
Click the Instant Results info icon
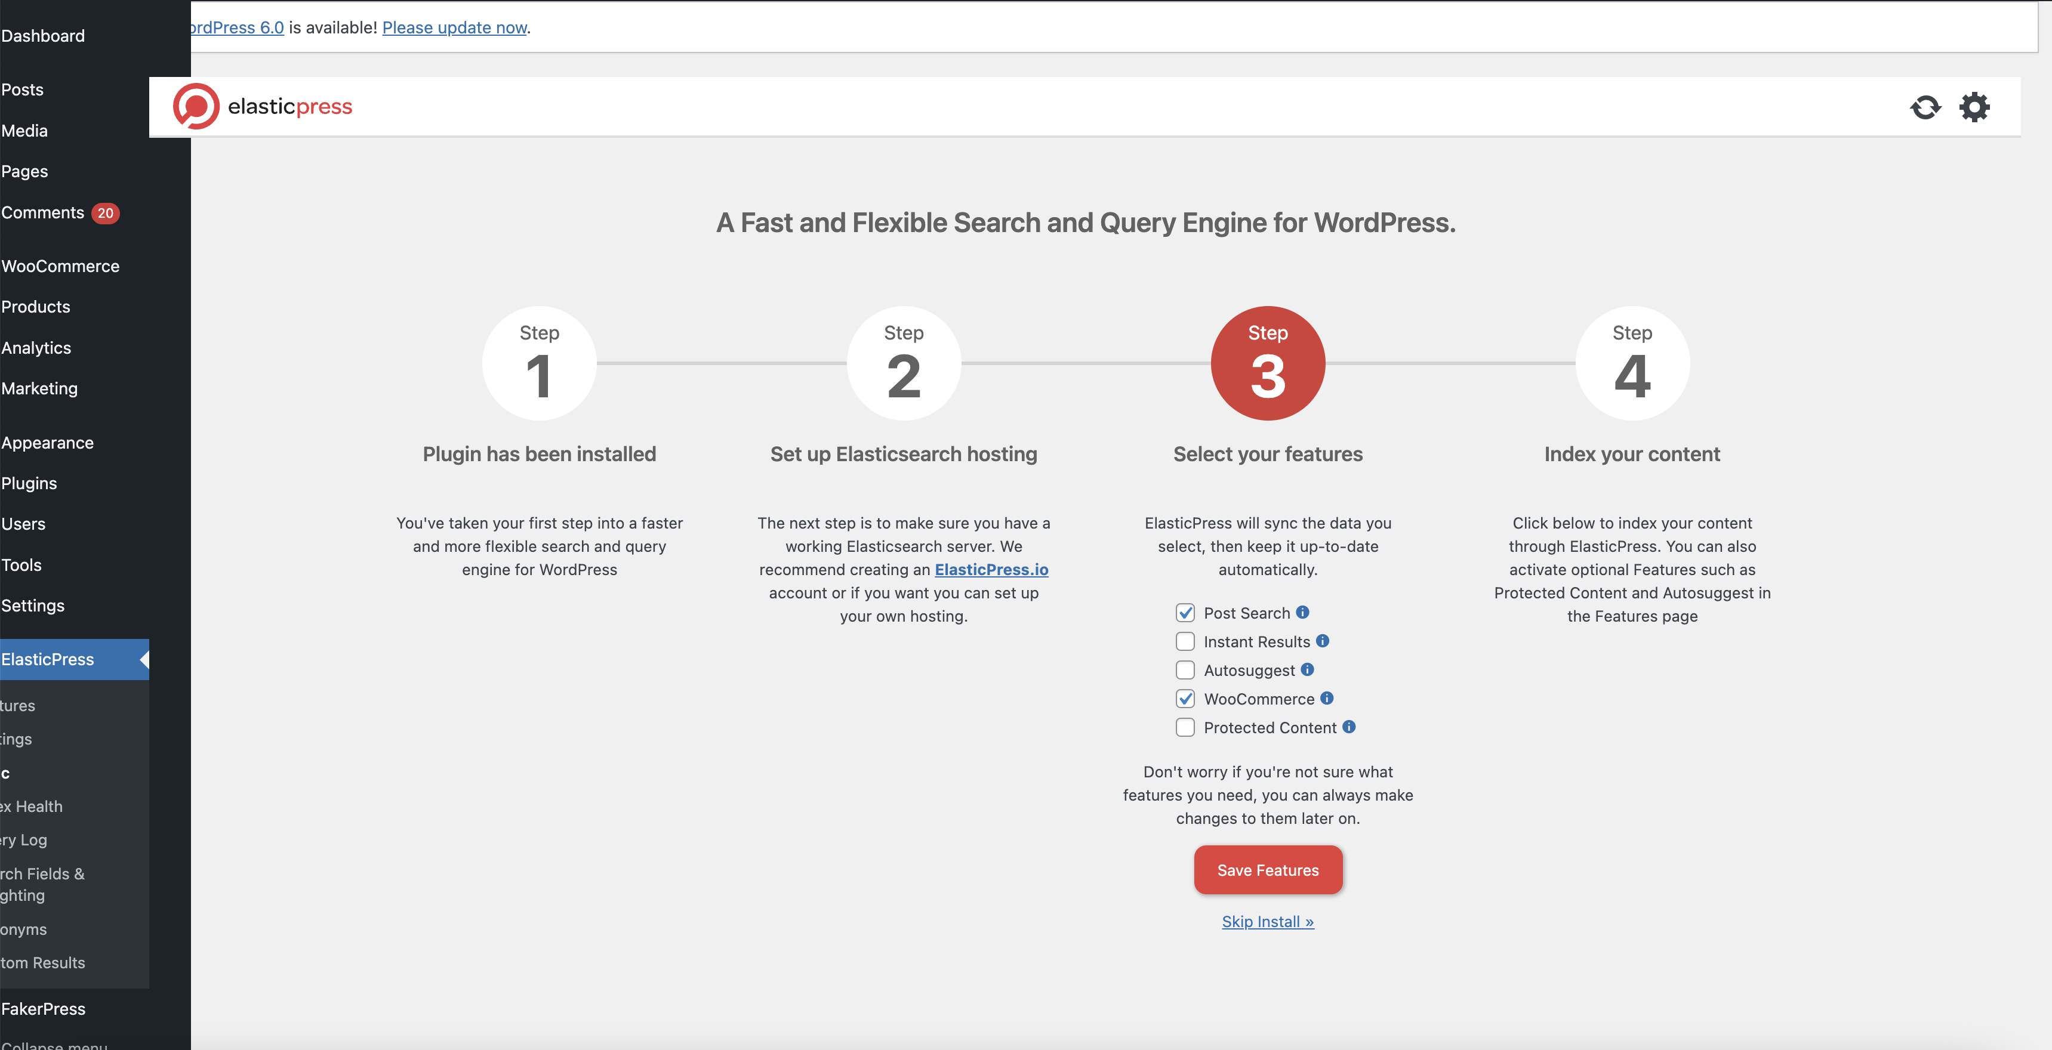pos(1323,641)
